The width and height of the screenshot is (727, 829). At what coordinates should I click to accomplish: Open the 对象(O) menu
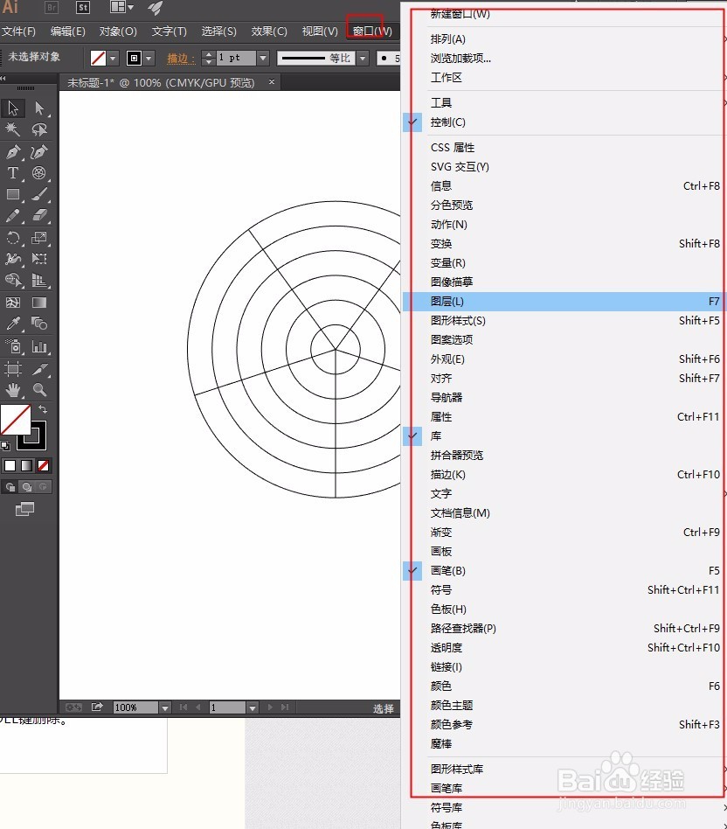point(118,31)
